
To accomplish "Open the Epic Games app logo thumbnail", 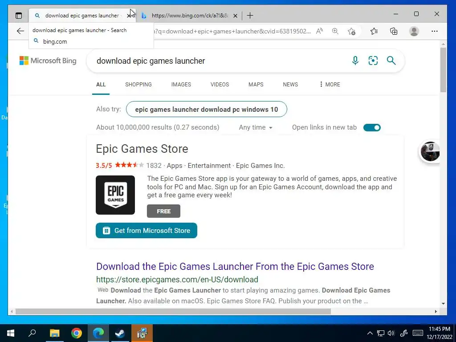I will coord(115,195).
